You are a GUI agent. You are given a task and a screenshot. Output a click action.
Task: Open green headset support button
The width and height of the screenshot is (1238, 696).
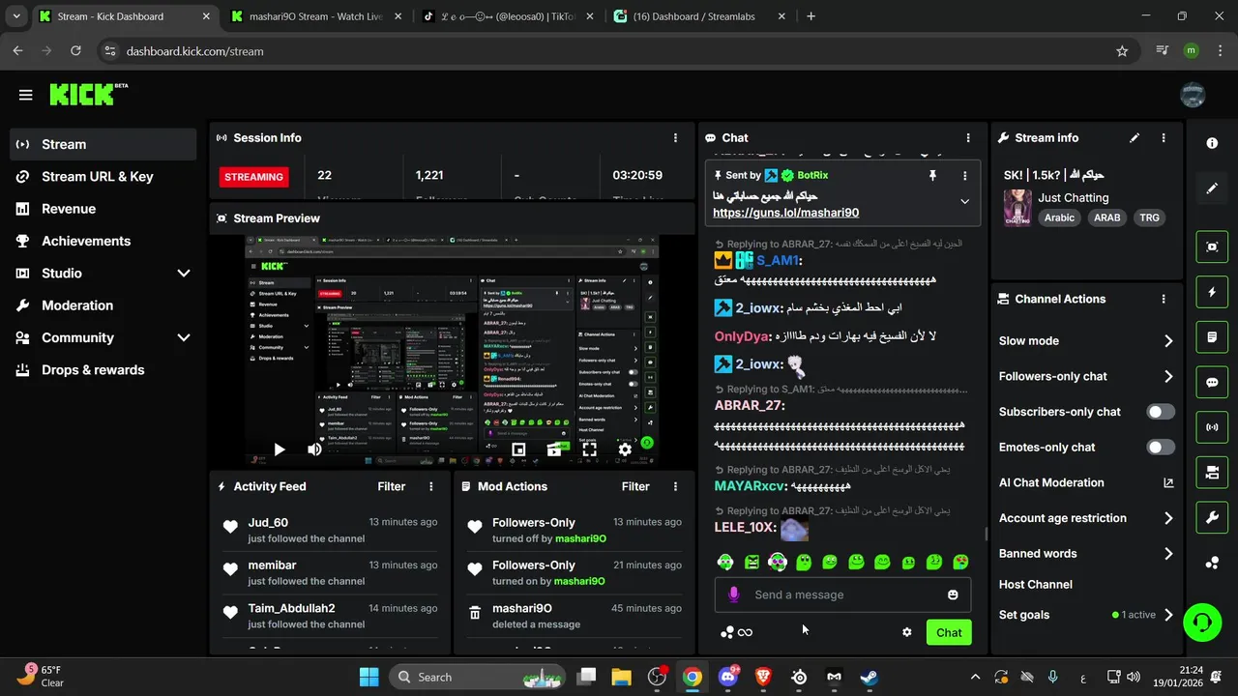click(1202, 622)
